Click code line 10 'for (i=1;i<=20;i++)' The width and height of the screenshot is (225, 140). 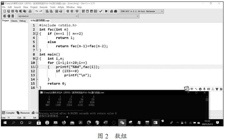(67, 62)
